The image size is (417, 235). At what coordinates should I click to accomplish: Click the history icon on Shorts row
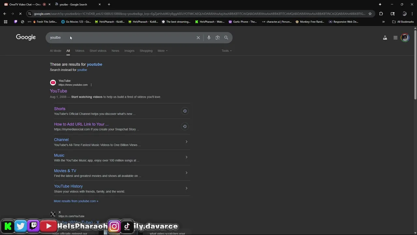click(185, 111)
